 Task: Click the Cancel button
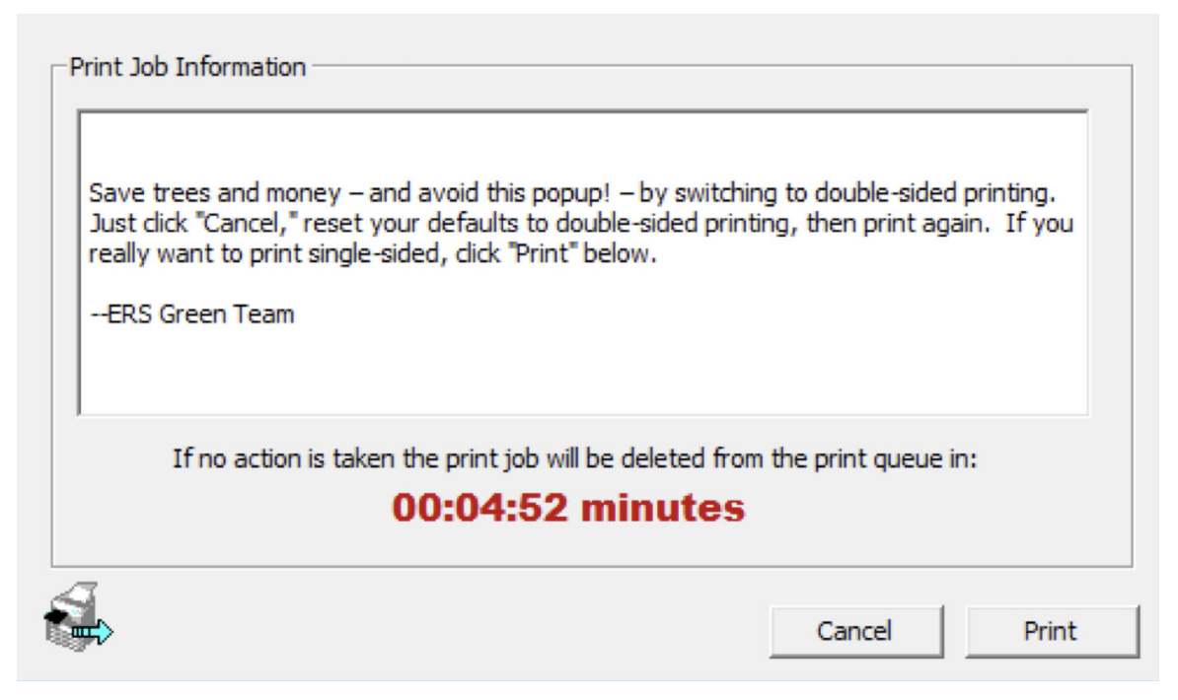[854, 631]
